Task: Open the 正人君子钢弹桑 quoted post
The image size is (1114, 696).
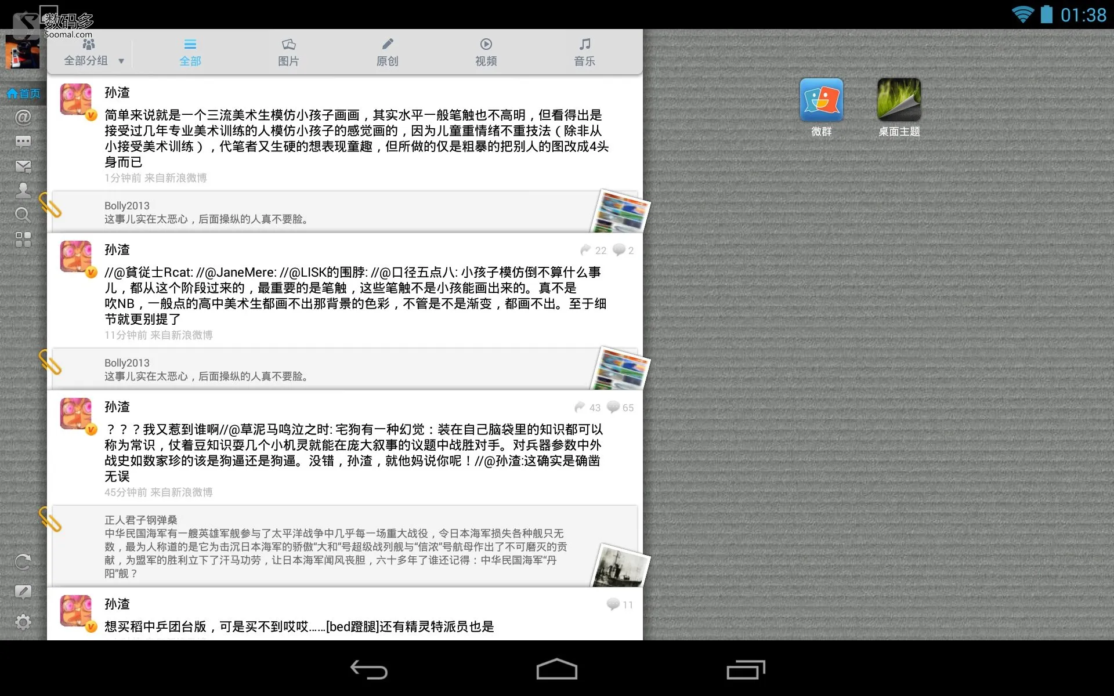Action: (x=345, y=546)
